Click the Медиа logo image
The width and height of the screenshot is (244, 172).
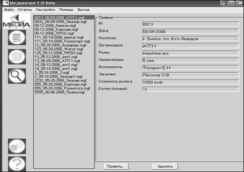[16, 21]
